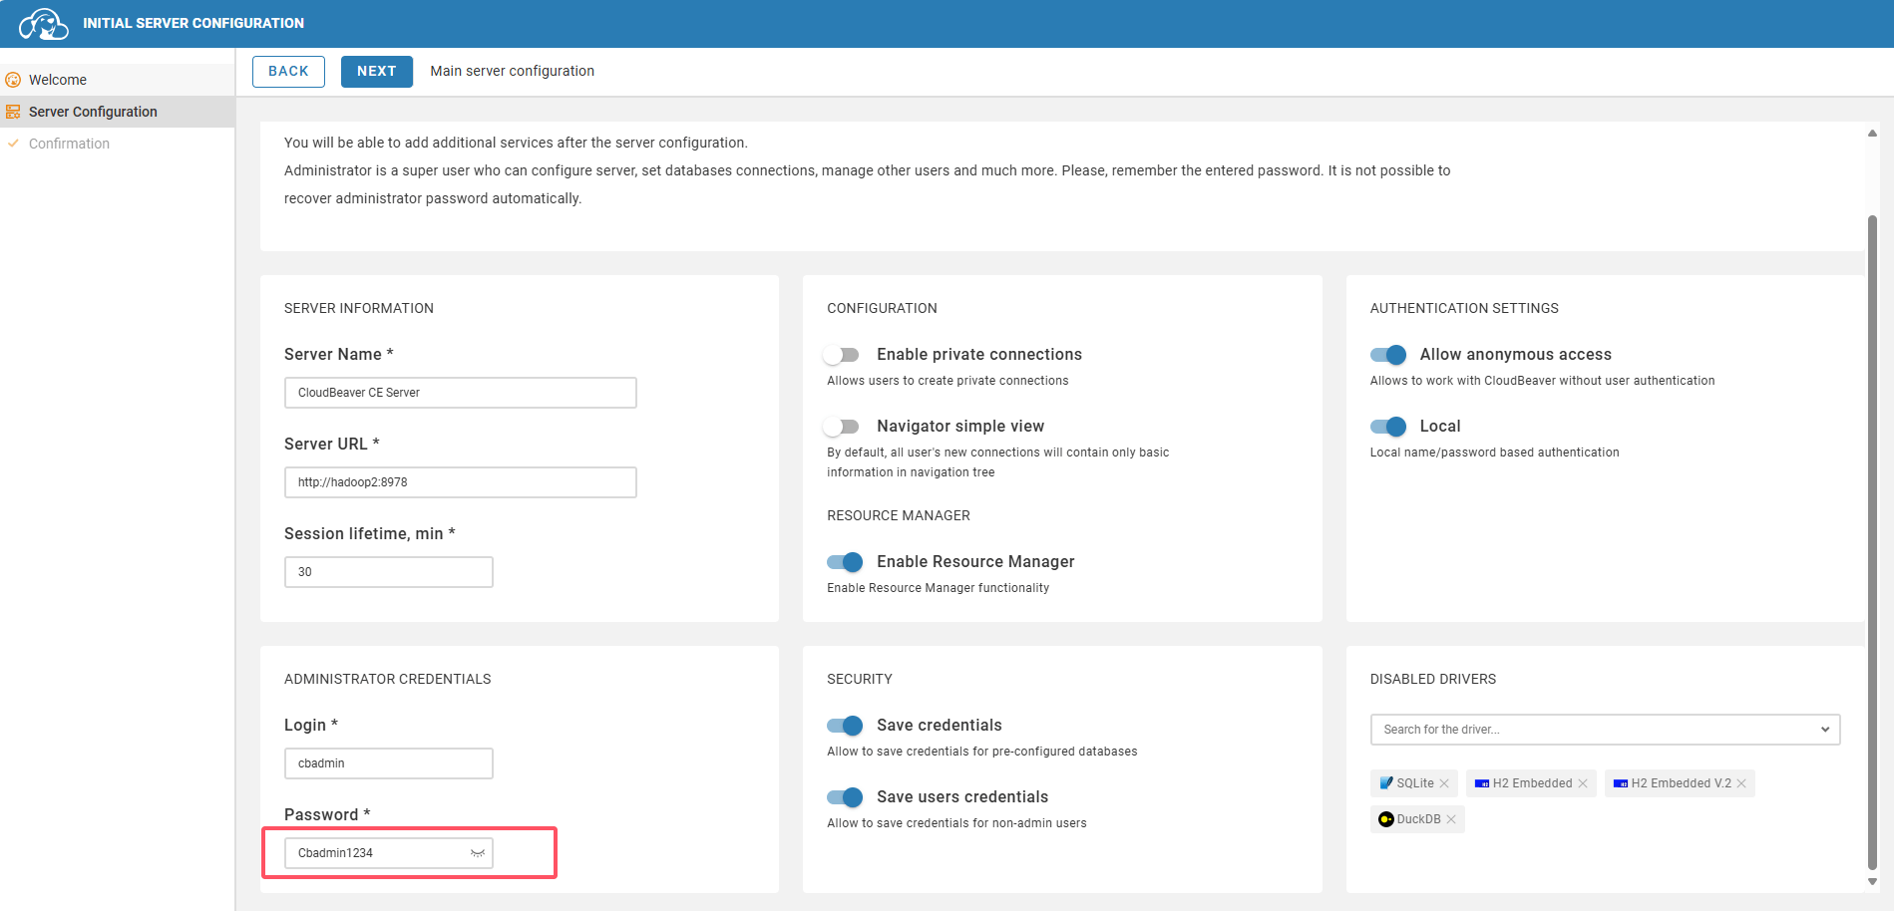The height and width of the screenshot is (911, 1894).
Task: Click the 'Navigator simple view' label
Action: coord(960,427)
